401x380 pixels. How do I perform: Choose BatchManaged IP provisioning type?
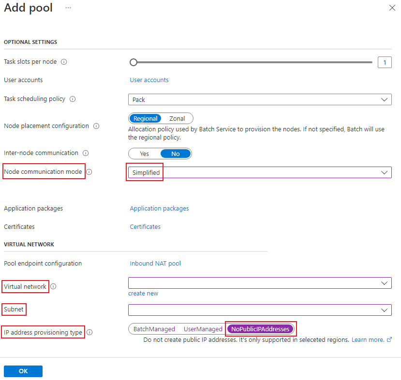(x=154, y=329)
